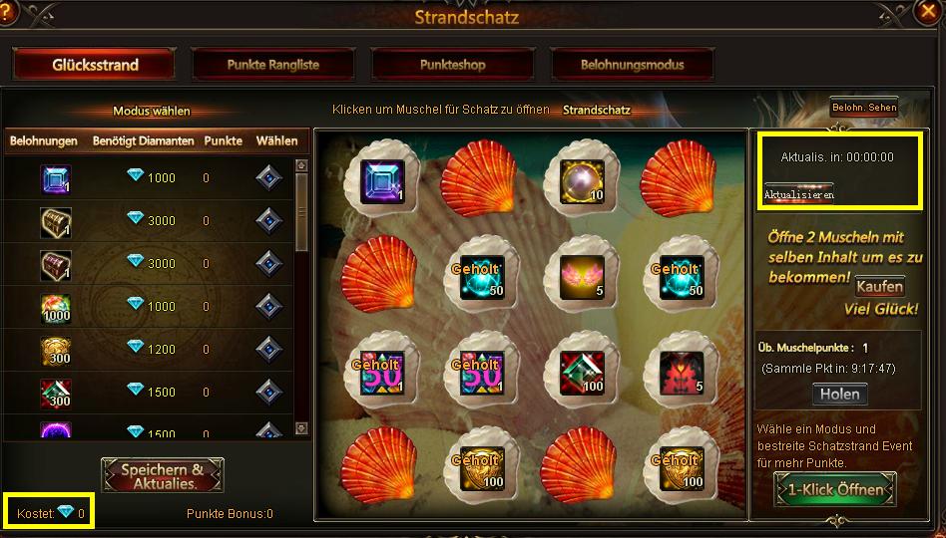946x538 pixels.
Task: Click the reward list scroll up arrow
Action: pyautogui.click(x=301, y=165)
